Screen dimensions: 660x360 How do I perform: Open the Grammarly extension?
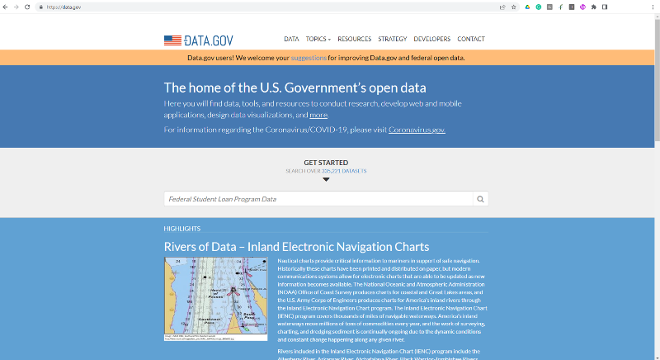[539, 7]
